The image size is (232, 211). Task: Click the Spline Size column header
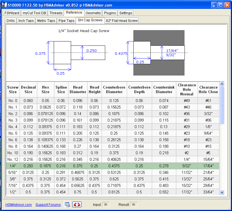coord(61,89)
